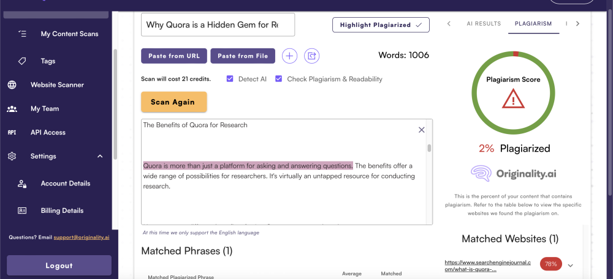The width and height of the screenshot is (613, 279).
Task: Click the Tags label icon
Action: (x=22, y=61)
